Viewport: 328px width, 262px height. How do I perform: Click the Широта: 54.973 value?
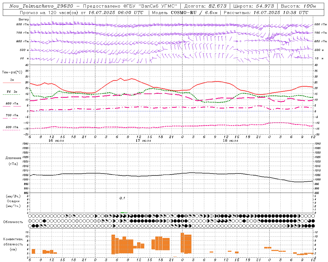[253, 6]
